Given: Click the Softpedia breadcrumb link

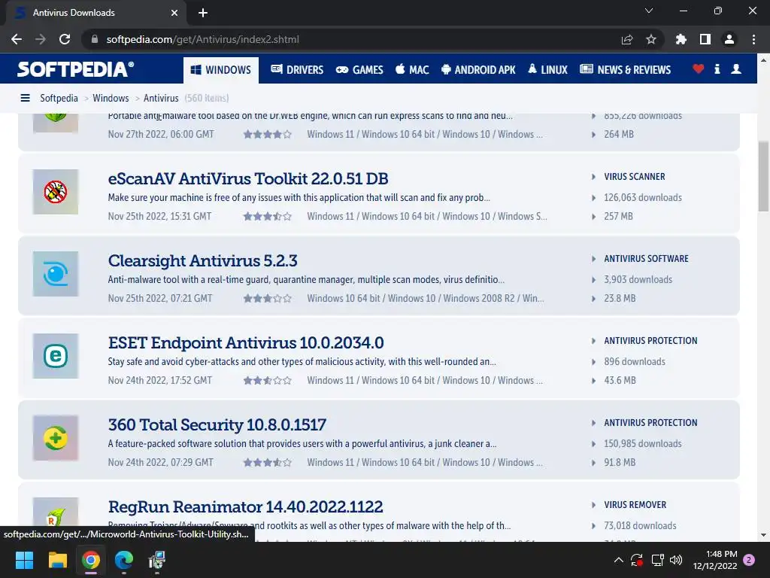Looking at the screenshot, I should [59, 98].
